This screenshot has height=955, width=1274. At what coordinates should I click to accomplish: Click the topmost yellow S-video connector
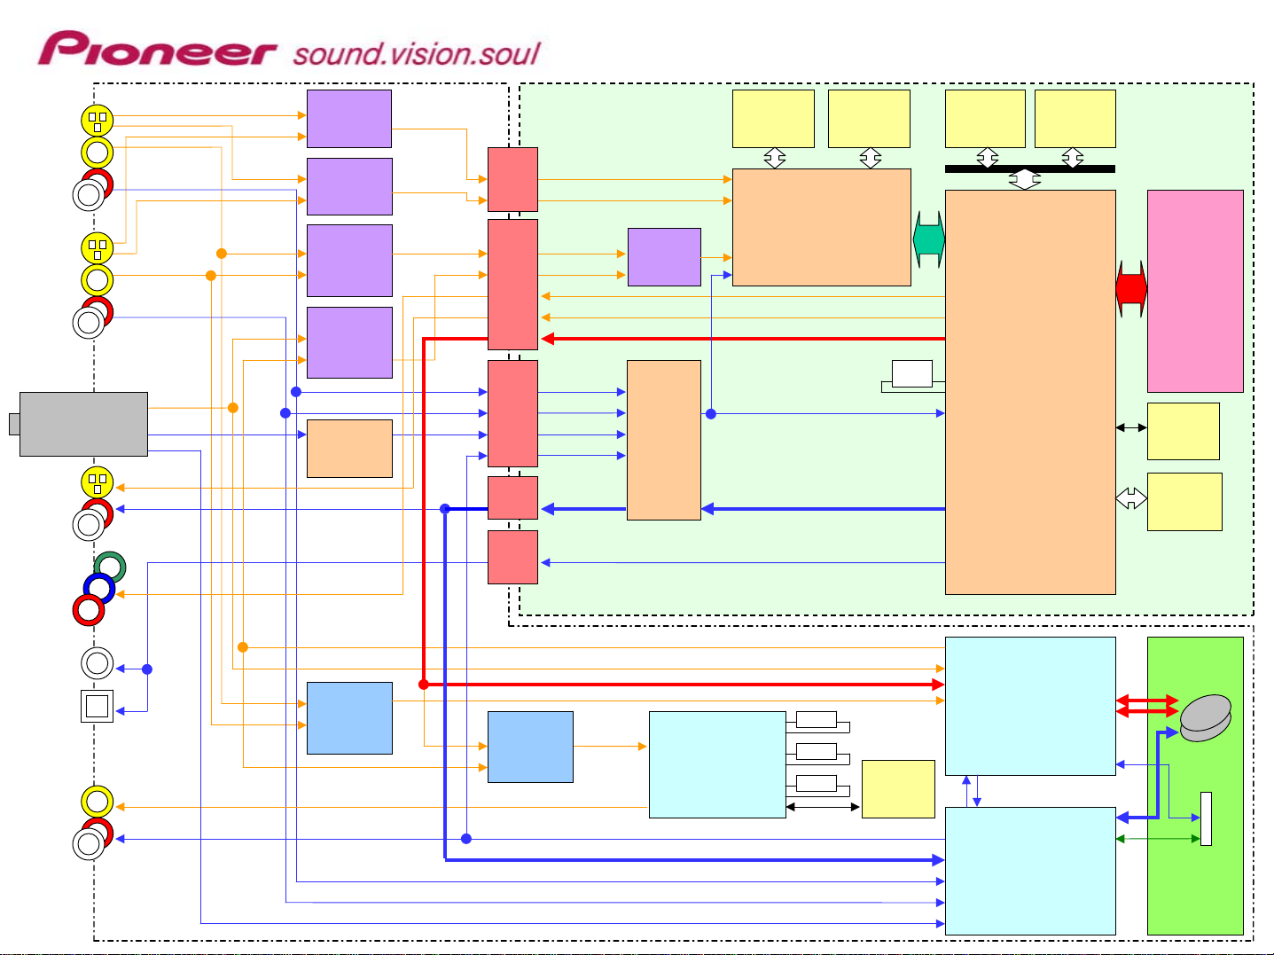(98, 120)
